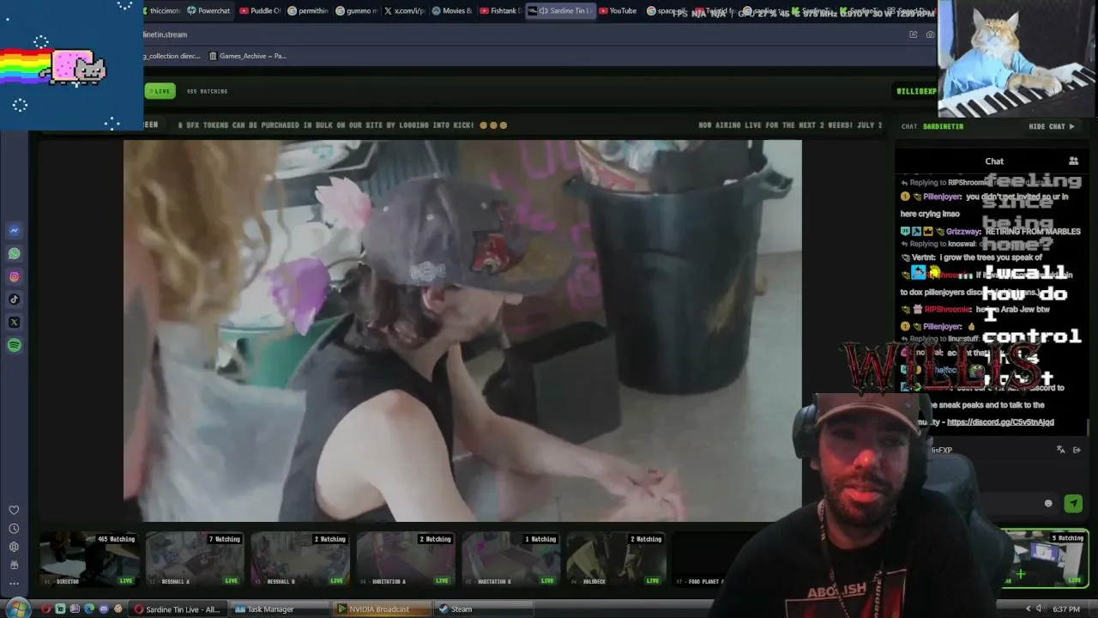The width and height of the screenshot is (1098, 618).
Task: Select the Holodeck camera thumbnail
Action: coord(616,559)
